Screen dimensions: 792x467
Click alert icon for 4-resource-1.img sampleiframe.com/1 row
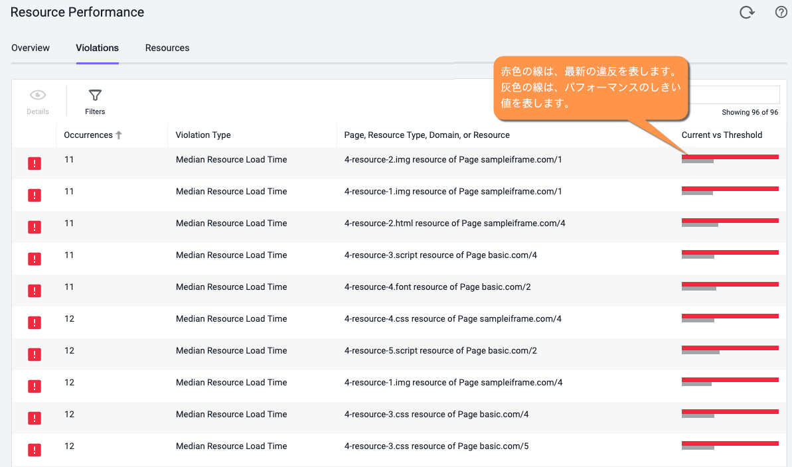pyautogui.click(x=35, y=195)
